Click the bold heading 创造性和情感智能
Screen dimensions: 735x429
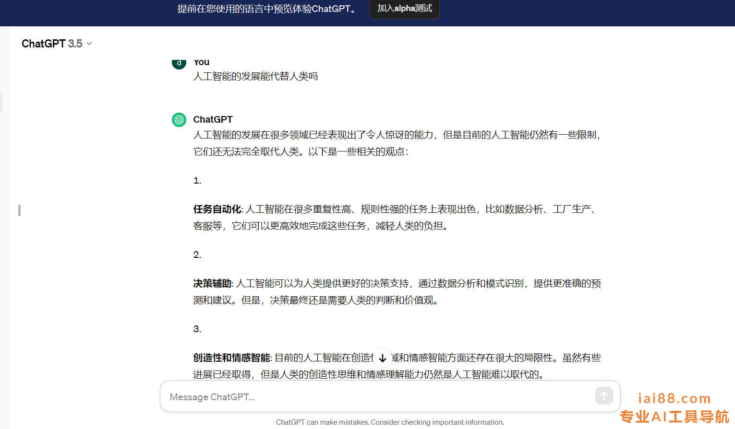coord(231,358)
